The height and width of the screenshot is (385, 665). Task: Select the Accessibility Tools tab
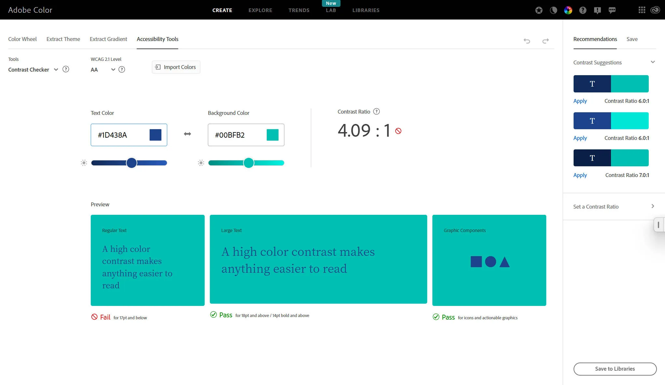(x=157, y=39)
